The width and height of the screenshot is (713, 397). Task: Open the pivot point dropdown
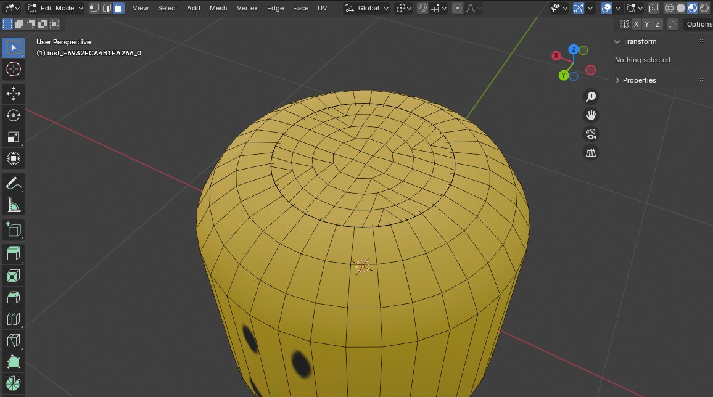tap(403, 8)
